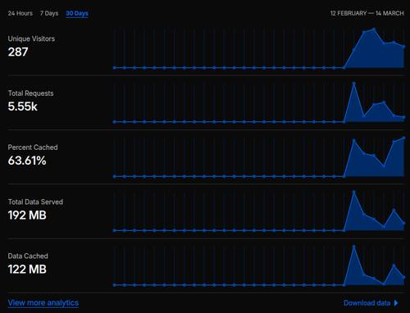Viewport: 410px width, 313px height.
Task: Click the Total Requests label
Action: pyautogui.click(x=30, y=93)
